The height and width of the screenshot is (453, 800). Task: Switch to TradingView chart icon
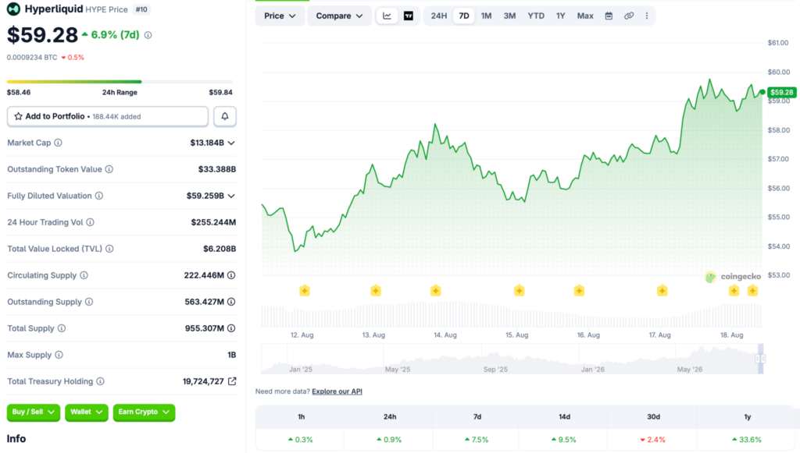tap(409, 16)
